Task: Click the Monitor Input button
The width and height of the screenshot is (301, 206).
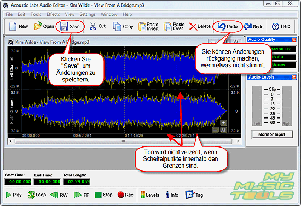Action: click(272, 134)
